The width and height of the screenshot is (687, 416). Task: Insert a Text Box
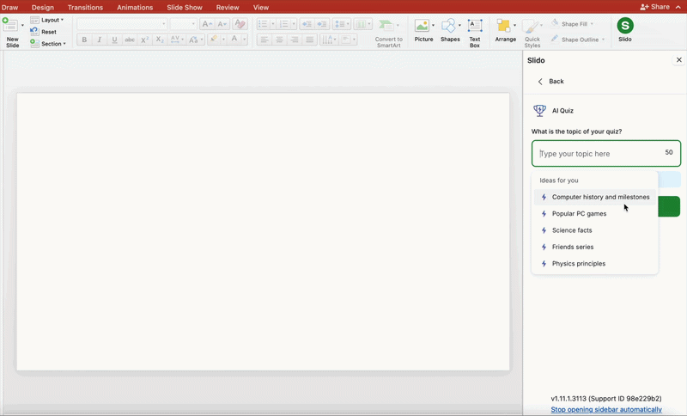coord(475,27)
